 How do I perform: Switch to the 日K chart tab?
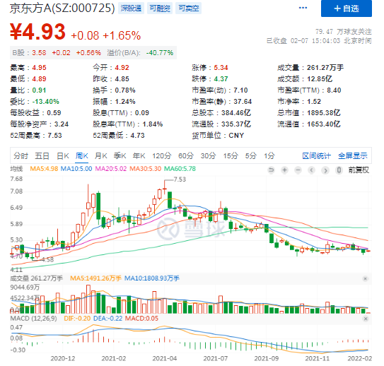63,155
